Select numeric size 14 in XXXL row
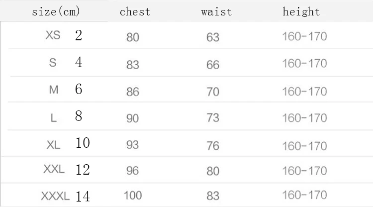 click(x=83, y=196)
